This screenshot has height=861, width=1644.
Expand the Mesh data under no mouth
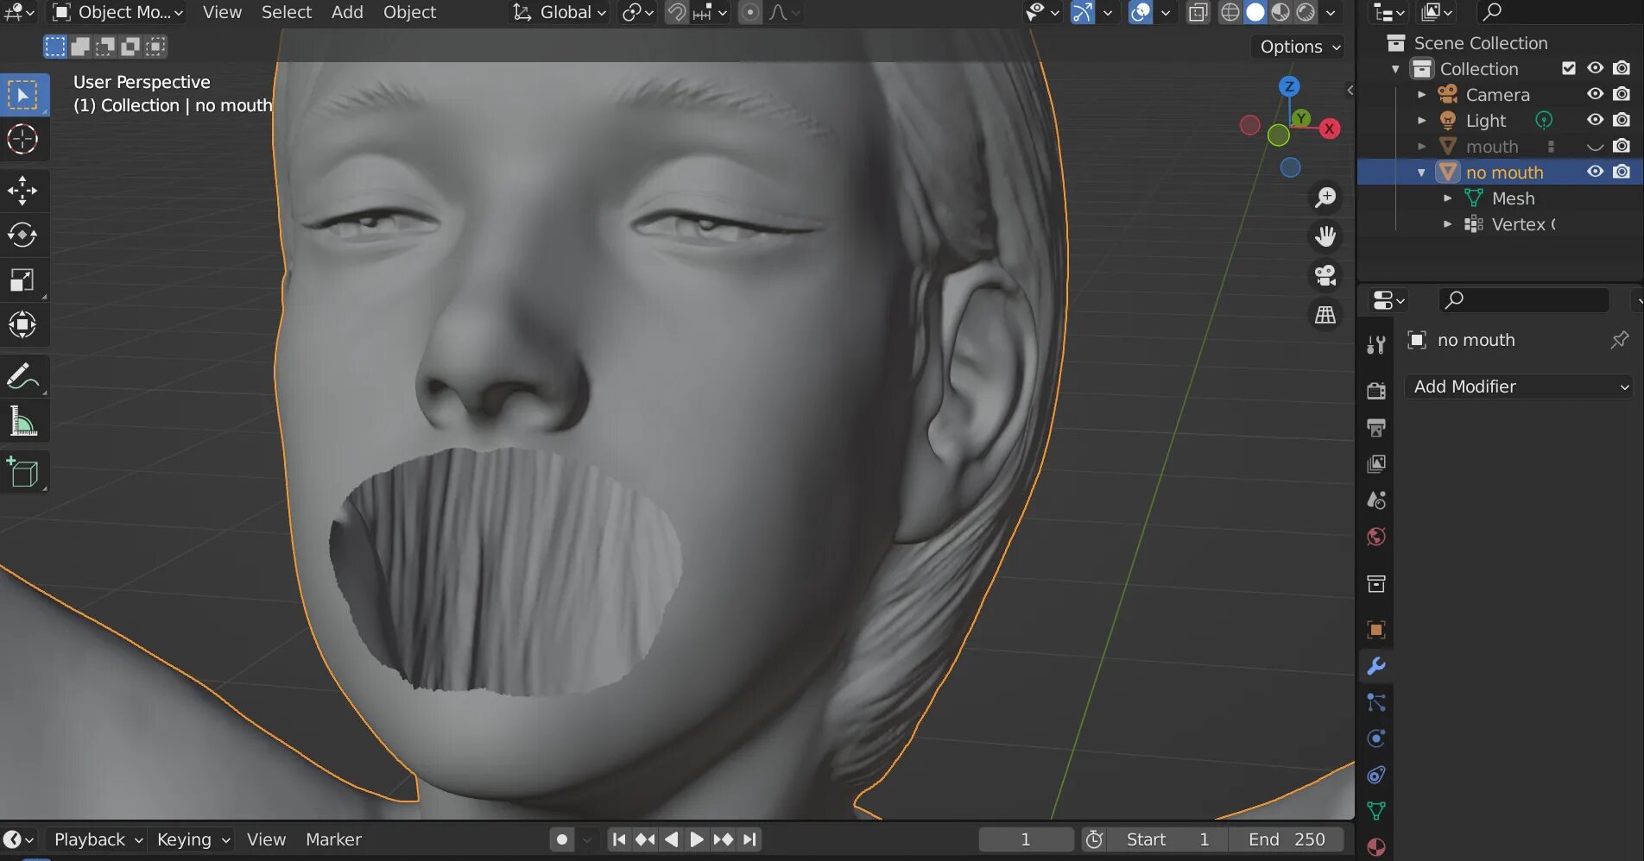[x=1448, y=198]
